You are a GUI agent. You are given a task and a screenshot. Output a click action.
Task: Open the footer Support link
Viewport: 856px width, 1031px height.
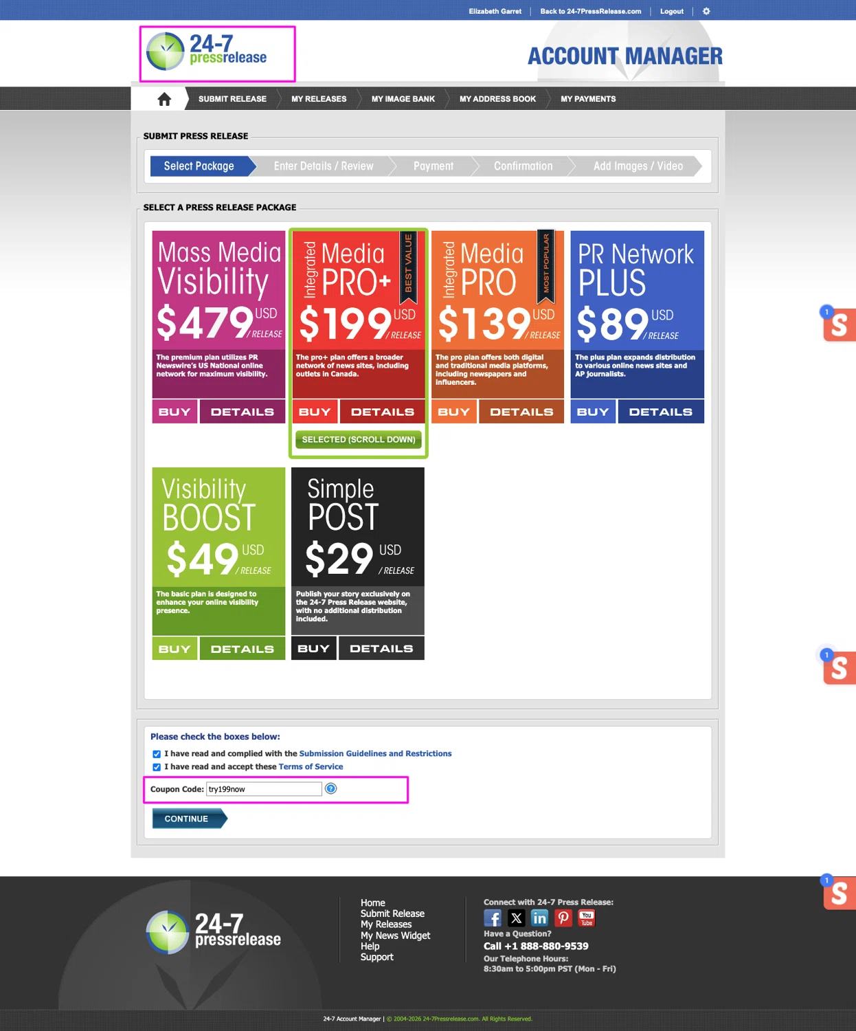377,957
